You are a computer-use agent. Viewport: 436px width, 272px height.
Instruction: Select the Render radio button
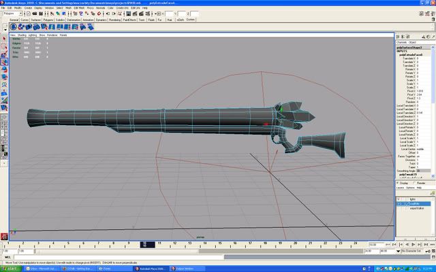click(x=414, y=183)
